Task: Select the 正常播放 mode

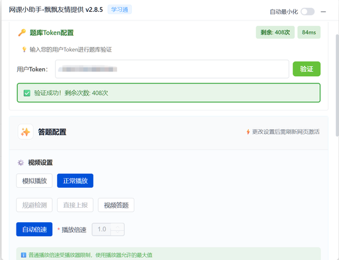Action: point(75,181)
